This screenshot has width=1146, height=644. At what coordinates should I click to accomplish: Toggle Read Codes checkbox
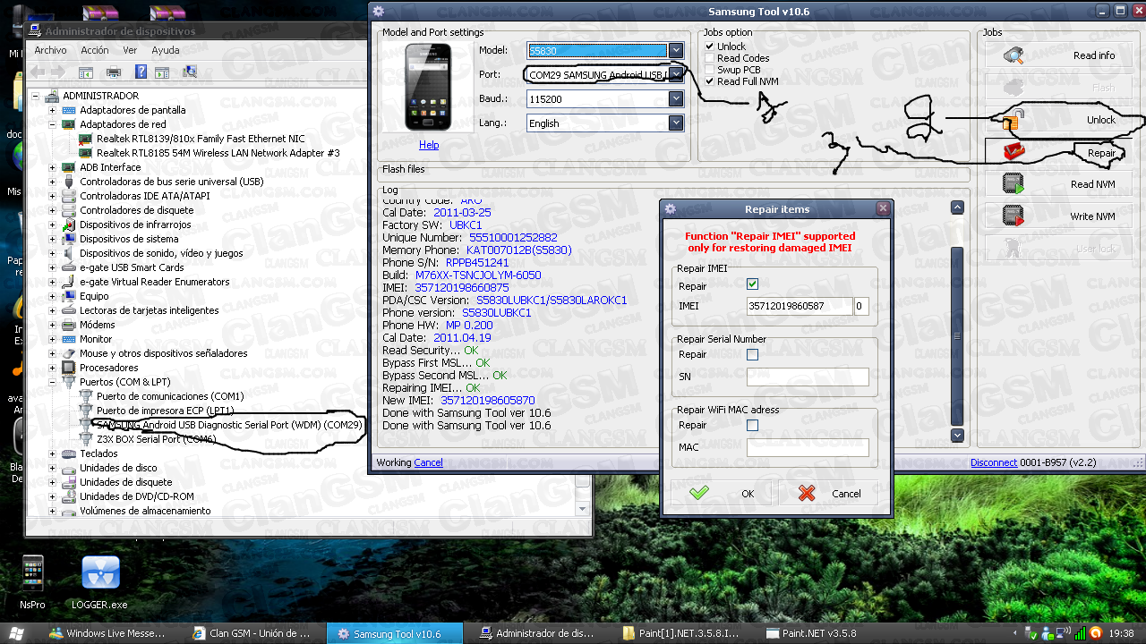click(x=710, y=58)
